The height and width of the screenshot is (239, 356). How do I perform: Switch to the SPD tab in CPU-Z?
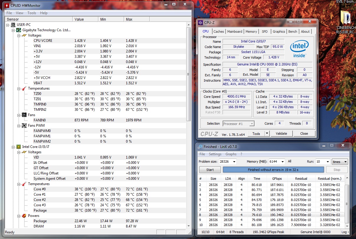pos(265,32)
